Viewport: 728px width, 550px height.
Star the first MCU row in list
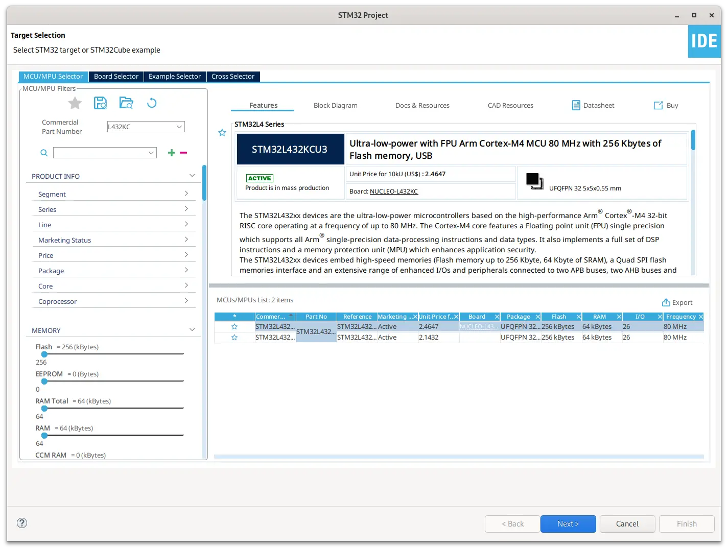click(x=234, y=327)
